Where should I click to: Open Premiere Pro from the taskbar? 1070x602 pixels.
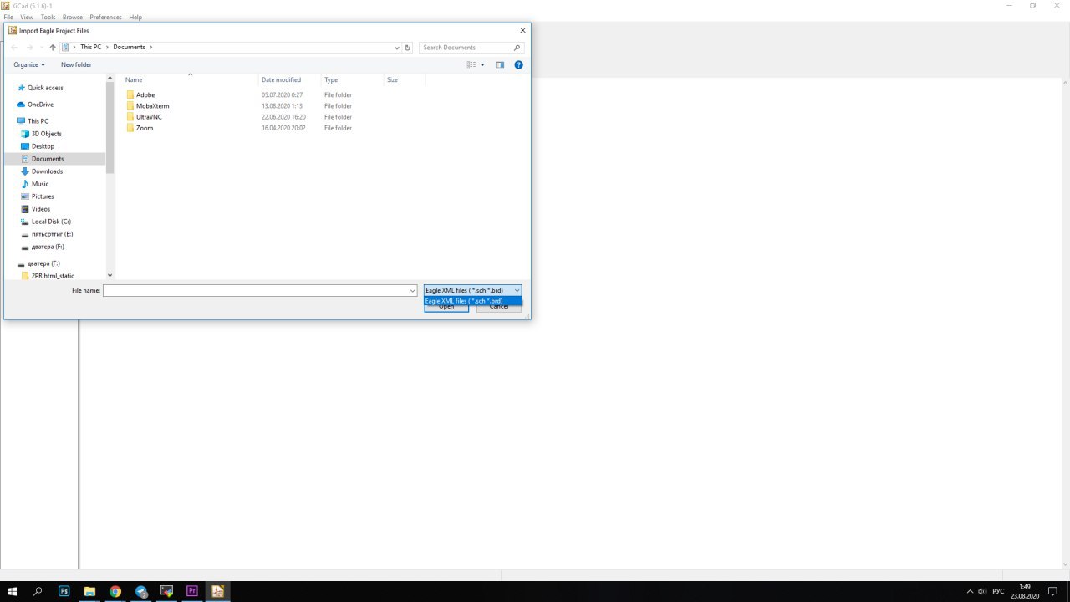click(x=192, y=591)
